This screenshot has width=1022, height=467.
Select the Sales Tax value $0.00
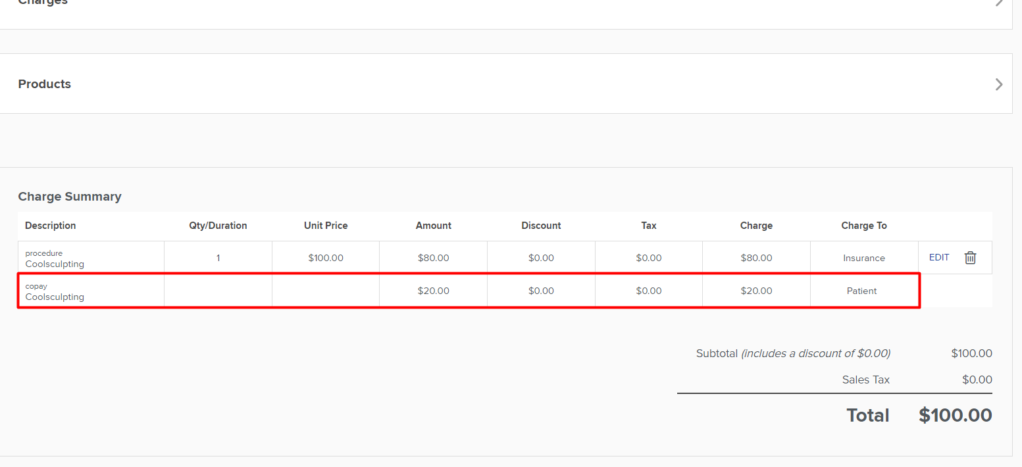[977, 380]
